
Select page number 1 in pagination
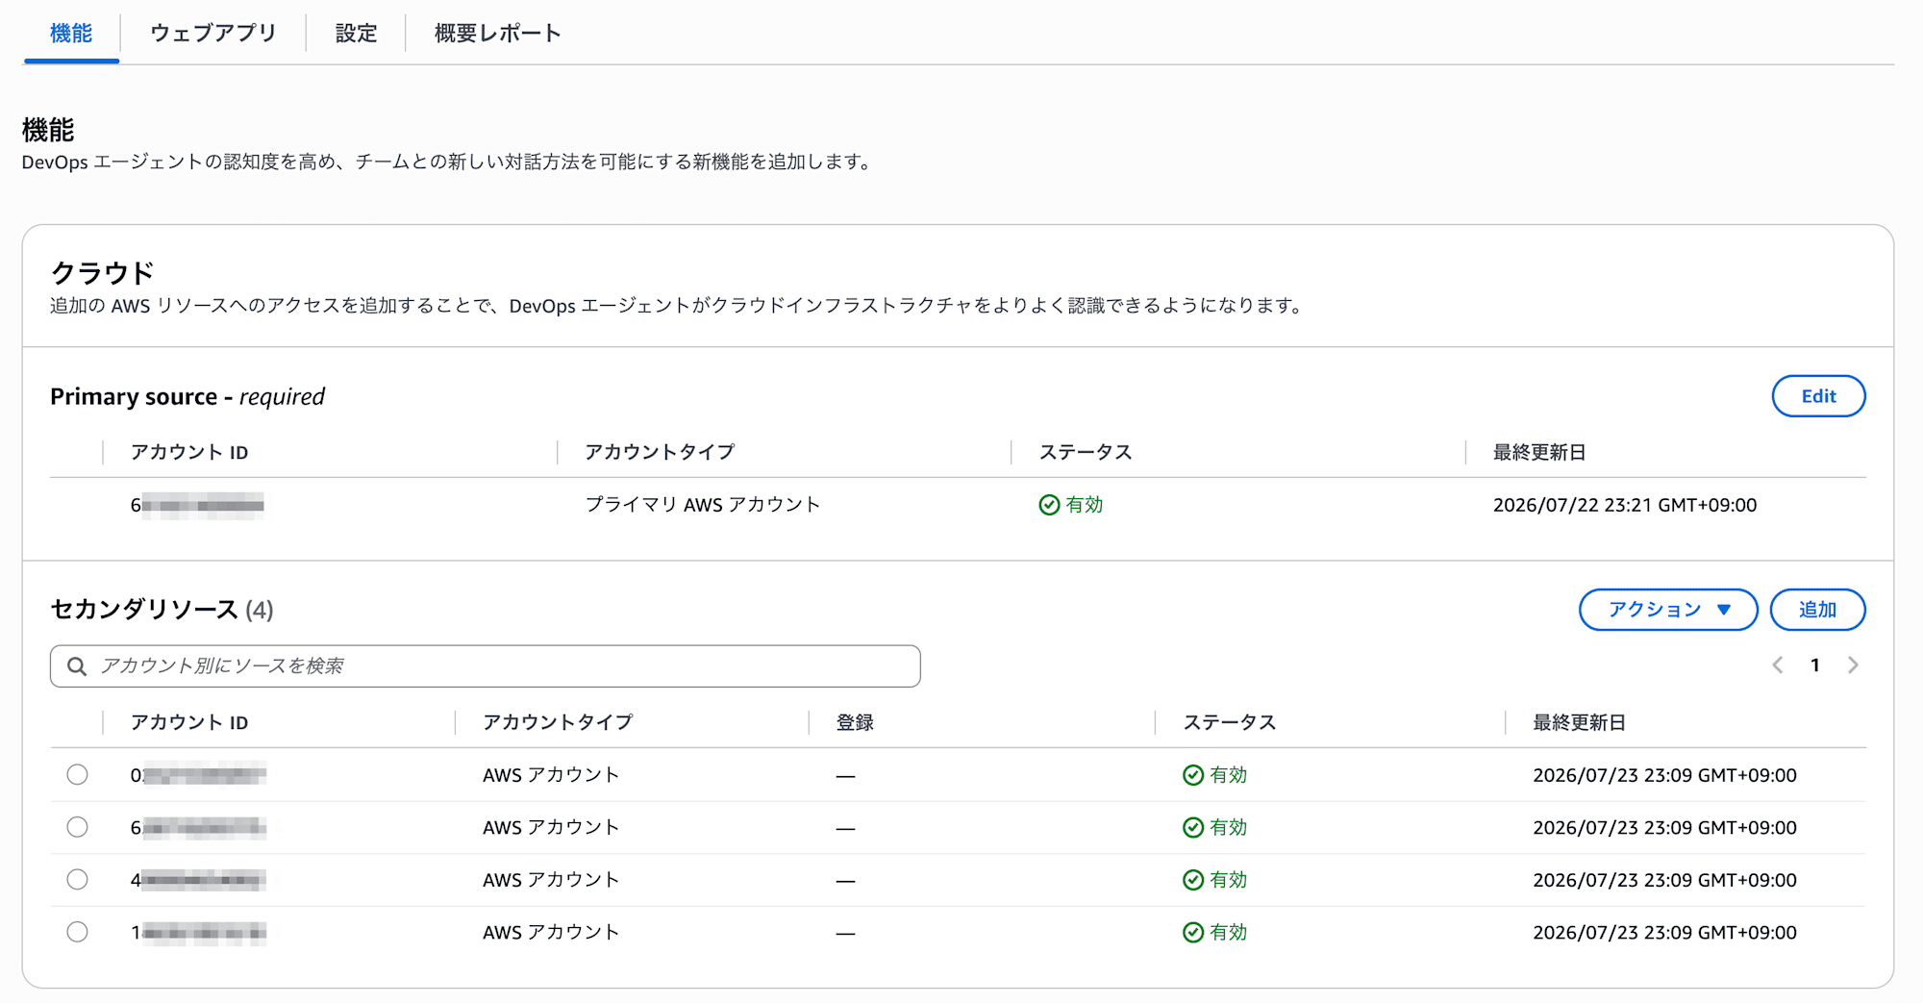point(1815,665)
